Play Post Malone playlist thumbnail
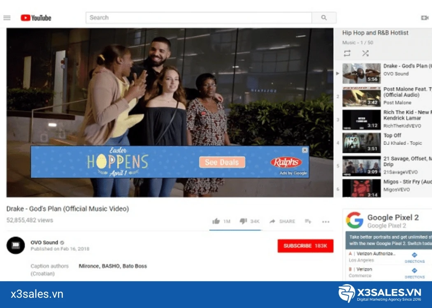Screen dimensions: 432x308 pos(362,97)
